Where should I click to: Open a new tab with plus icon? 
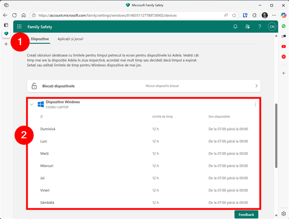pos(6,44)
